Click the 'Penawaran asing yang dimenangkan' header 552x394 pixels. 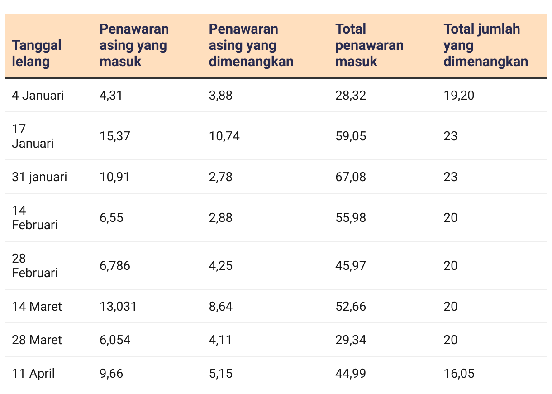pyautogui.click(x=251, y=45)
